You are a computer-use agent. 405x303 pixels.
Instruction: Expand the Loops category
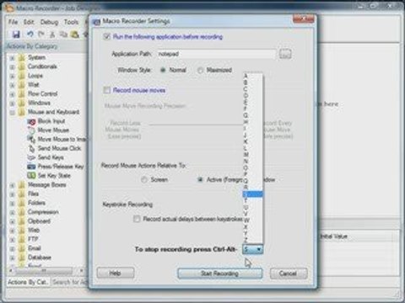pos(12,76)
